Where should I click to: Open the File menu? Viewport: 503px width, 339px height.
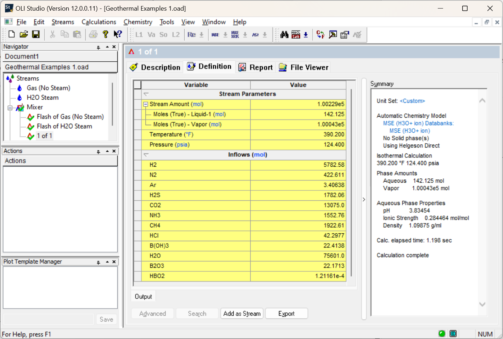click(x=21, y=22)
